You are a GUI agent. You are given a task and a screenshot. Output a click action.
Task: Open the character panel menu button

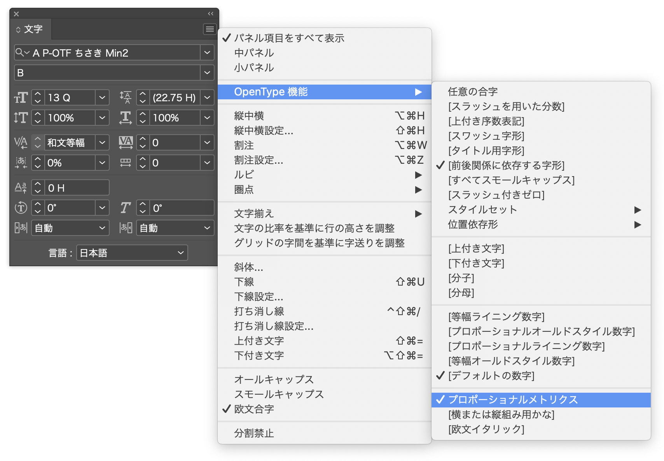(210, 29)
